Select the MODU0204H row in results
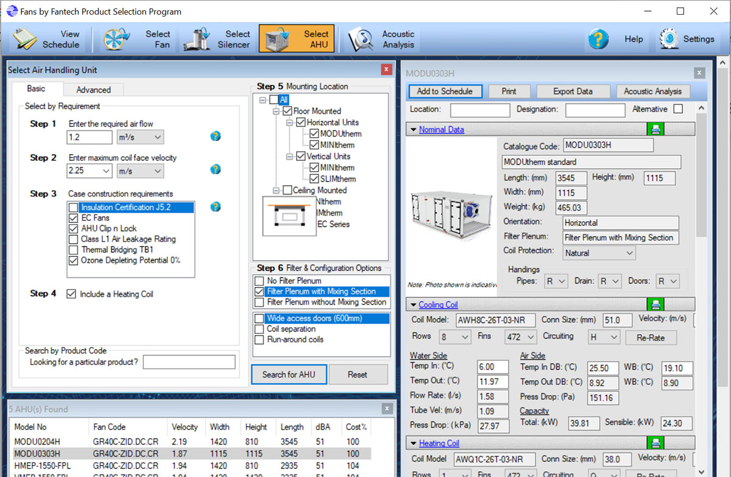This screenshot has height=477, width=731. tap(191, 442)
